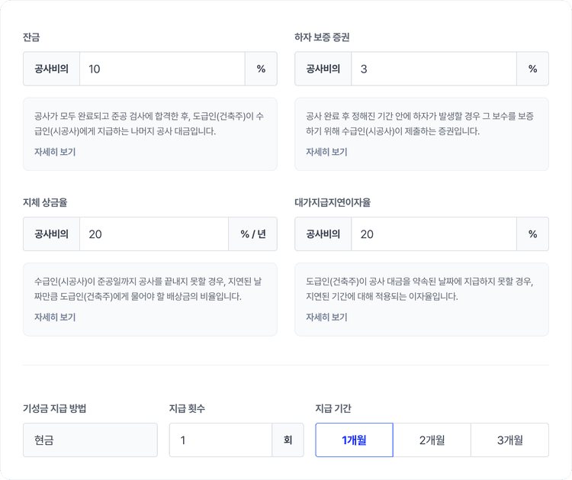Screen dimensions: 572x480
Task: Click 자세히 보기 under 지체 상금율 description
Action: tap(55, 317)
